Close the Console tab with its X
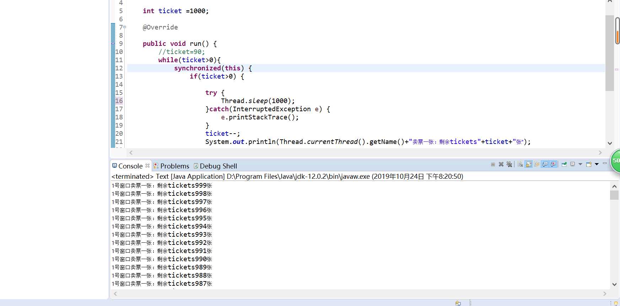Screen dimensions: 620x306 147,166
